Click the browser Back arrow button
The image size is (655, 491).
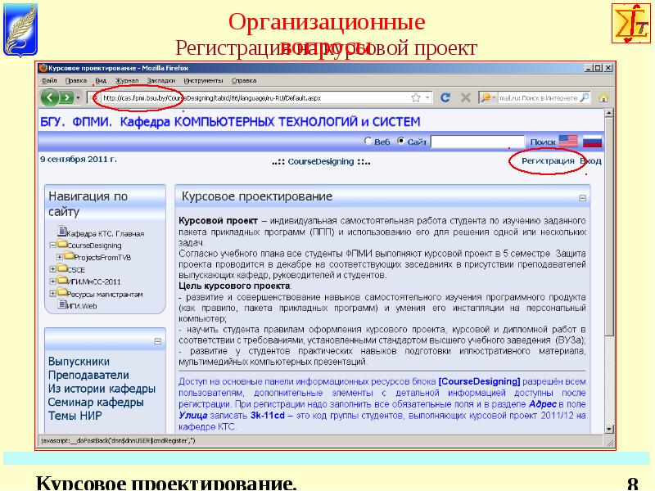click(51, 97)
